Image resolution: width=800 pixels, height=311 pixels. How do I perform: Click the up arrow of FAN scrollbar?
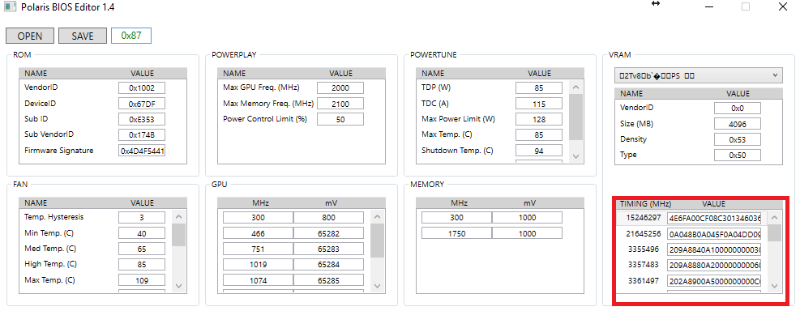(x=178, y=217)
